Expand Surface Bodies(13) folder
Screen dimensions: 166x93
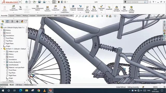pos(4,62)
